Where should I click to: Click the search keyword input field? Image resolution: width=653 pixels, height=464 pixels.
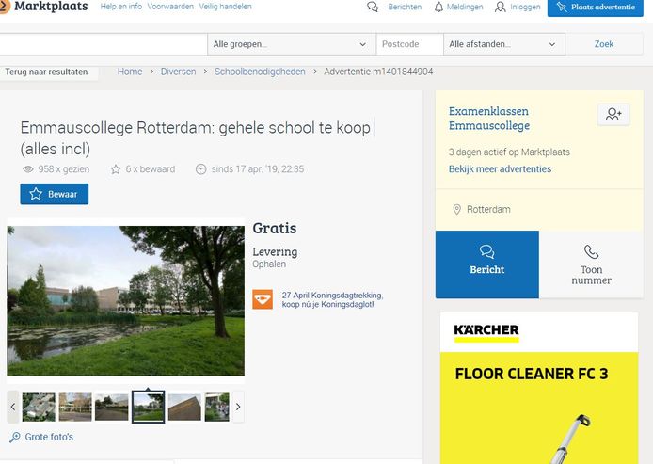104,44
